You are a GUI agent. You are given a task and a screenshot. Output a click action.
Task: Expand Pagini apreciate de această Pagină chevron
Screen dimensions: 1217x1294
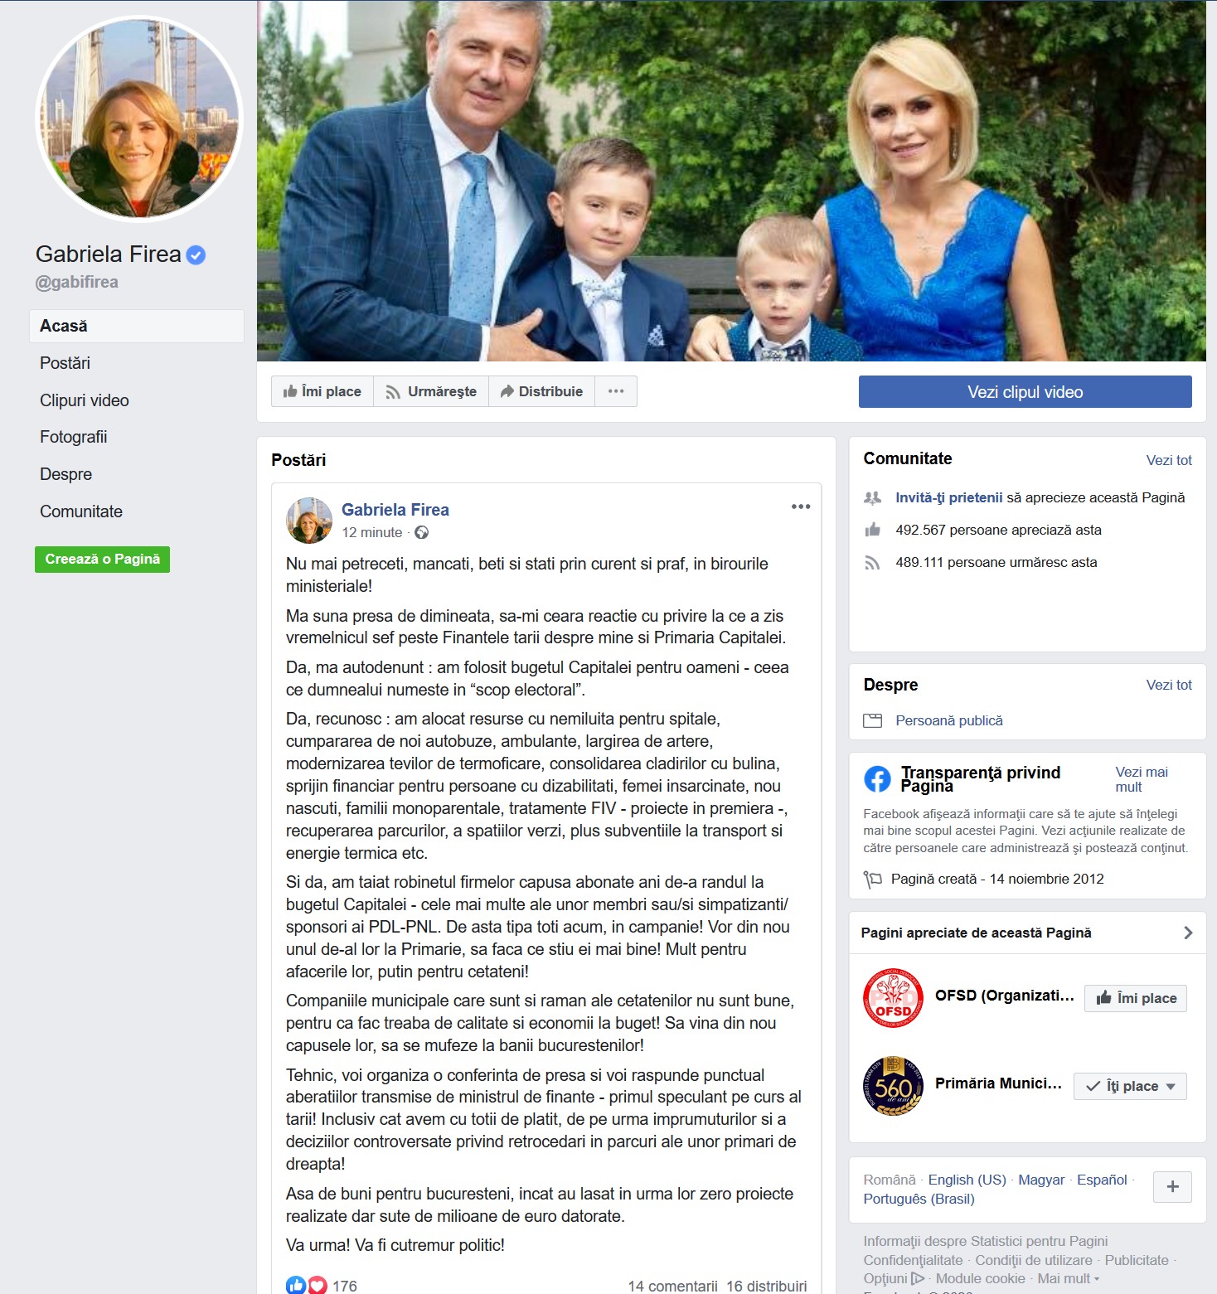(x=1188, y=933)
